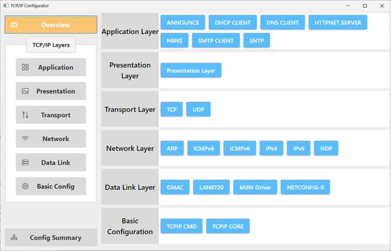
Task: Click the Network wifi icon in sidebar
Action: (25, 138)
